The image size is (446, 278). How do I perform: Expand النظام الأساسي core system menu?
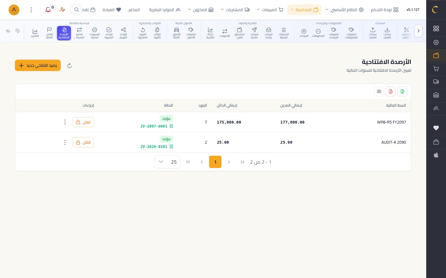(x=344, y=10)
